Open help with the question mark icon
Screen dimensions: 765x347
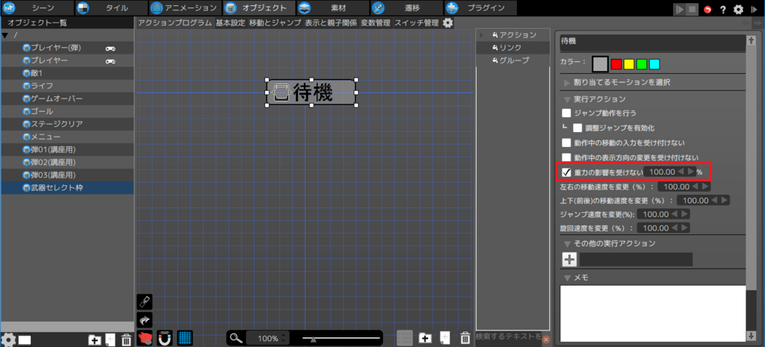[723, 9]
